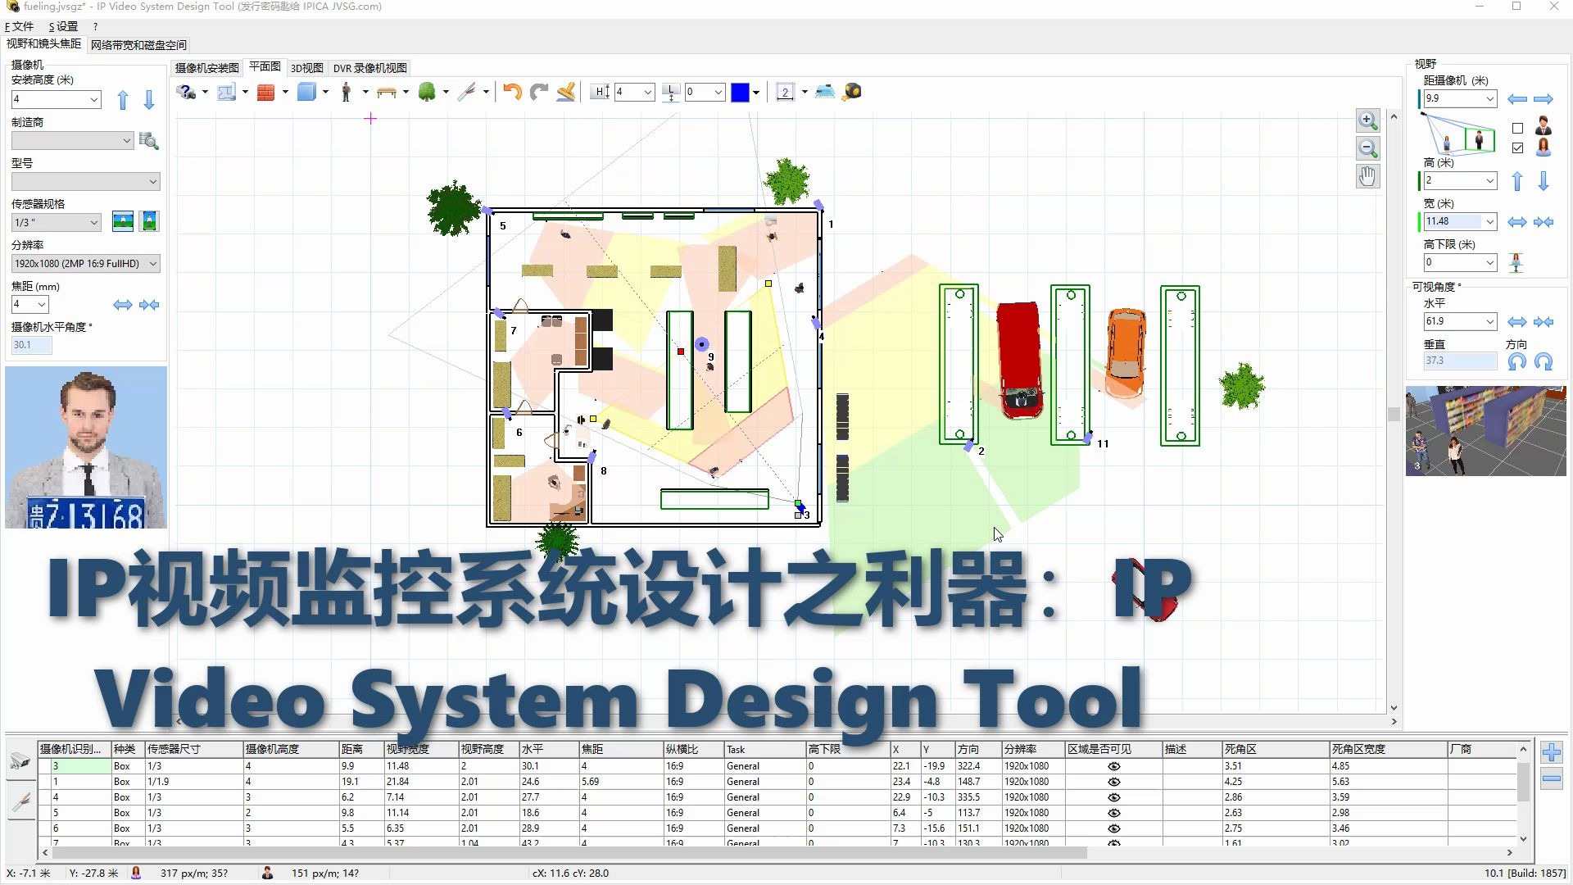Redo the last undone action
The image size is (1573, 885).
point(539,92)
